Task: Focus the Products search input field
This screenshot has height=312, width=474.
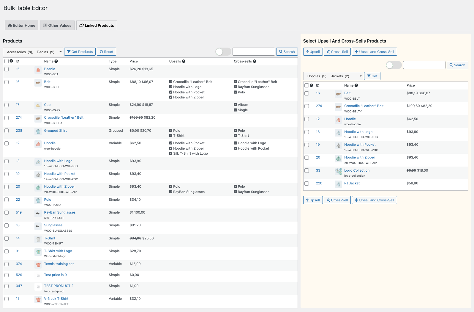Action: coord(254,52)
